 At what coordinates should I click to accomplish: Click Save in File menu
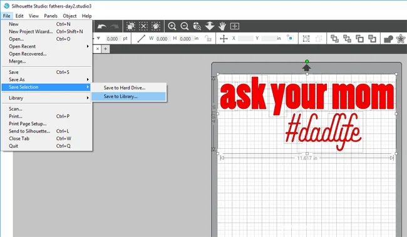tap(47, 72)
